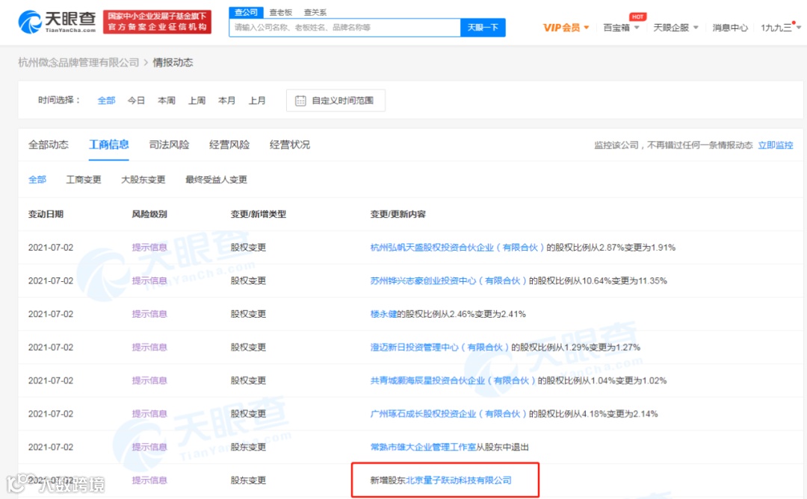
Task: Select 本月 time filter
Action: [x=226, y=101]
